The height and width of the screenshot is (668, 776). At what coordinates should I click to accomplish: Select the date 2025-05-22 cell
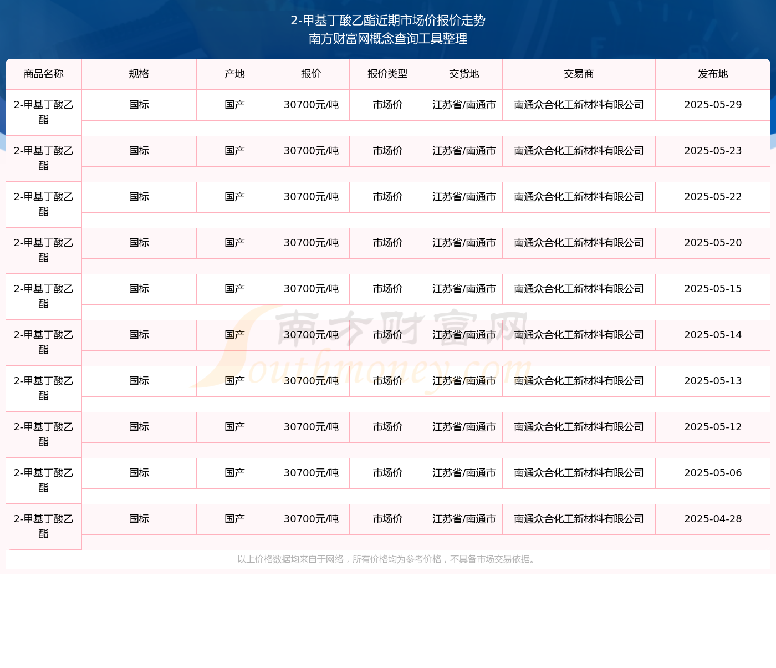[713, 197]
